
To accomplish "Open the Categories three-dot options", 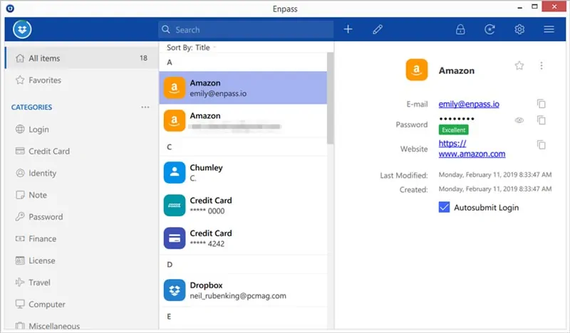I will click(x=145, y=107).
